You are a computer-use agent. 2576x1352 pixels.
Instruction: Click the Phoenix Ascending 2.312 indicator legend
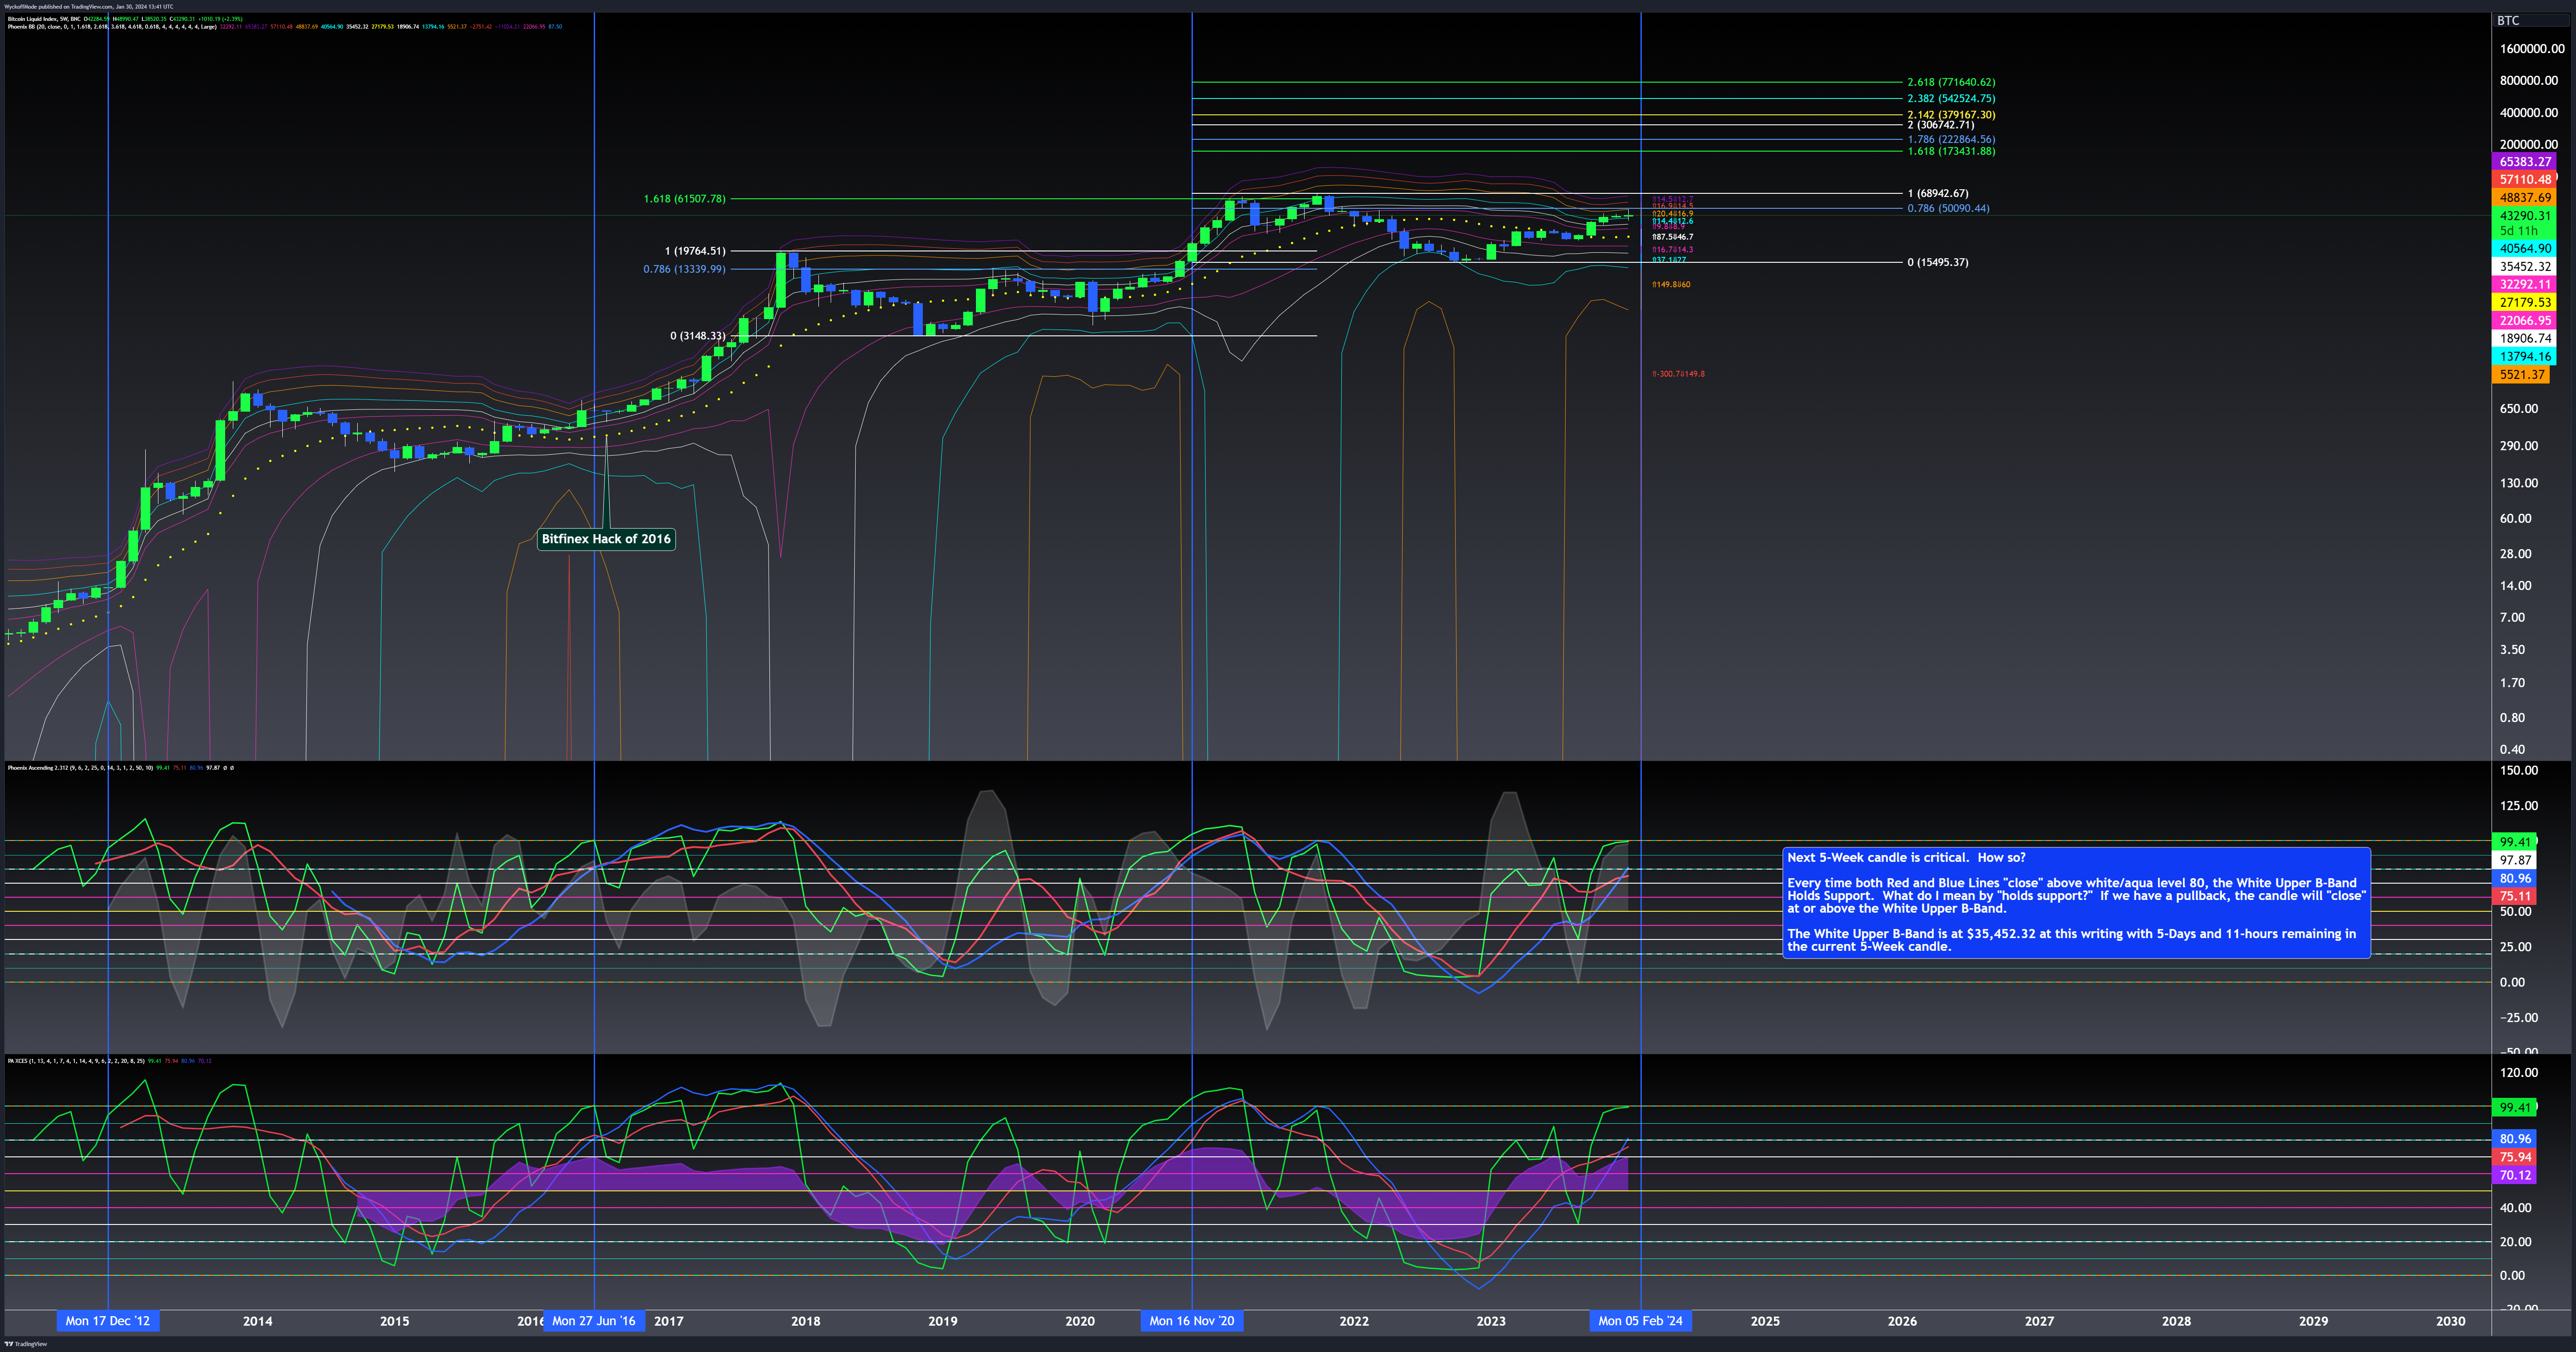coord(80,768)
